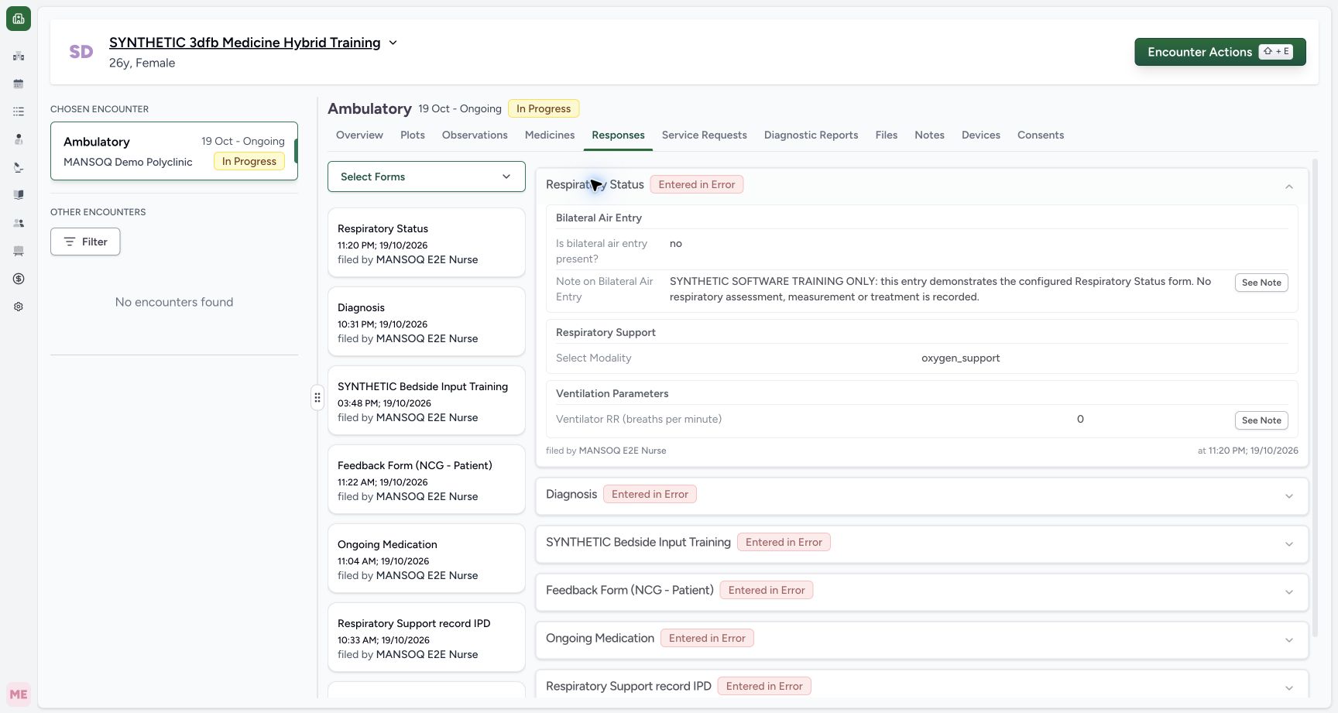Select the Respiratory Status form card

point(427,242)
